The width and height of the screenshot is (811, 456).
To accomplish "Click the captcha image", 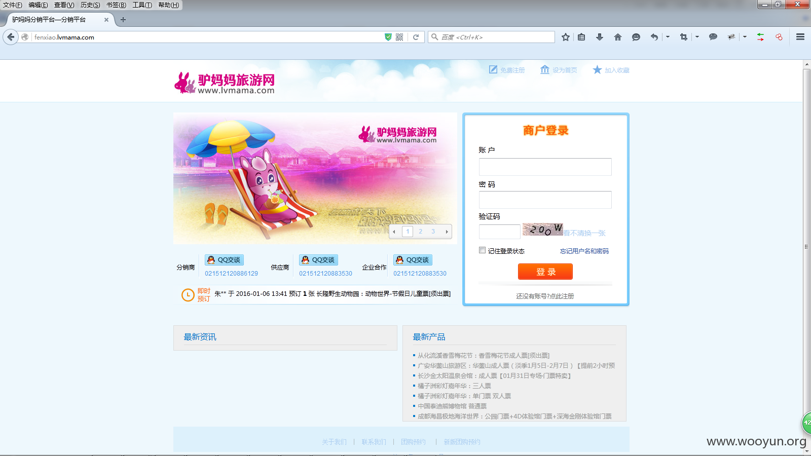I will pos(543,229).
